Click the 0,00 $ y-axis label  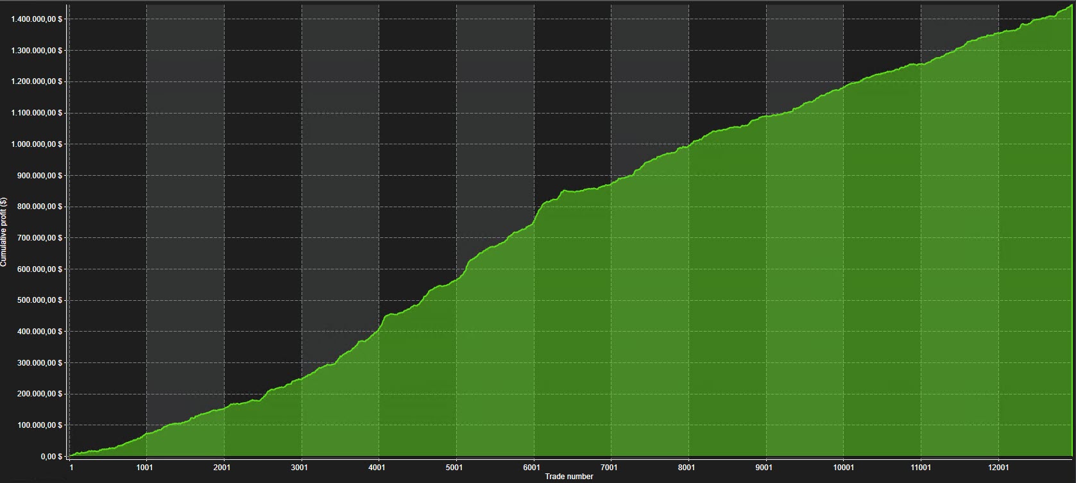point(49,457)
